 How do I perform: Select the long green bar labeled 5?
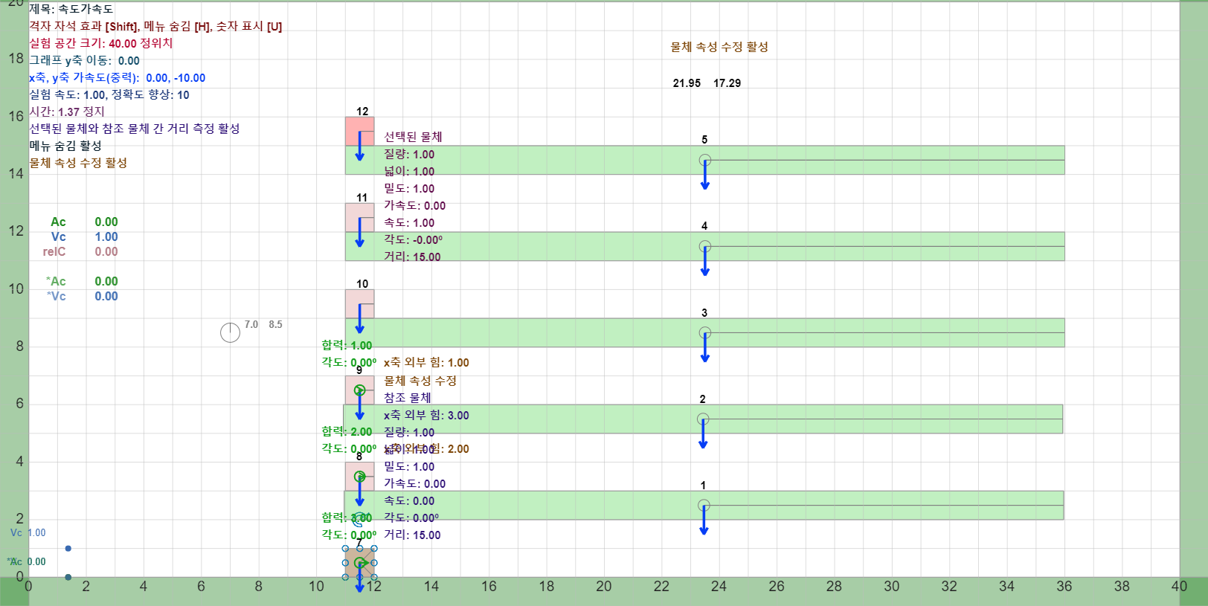[705, 160]
